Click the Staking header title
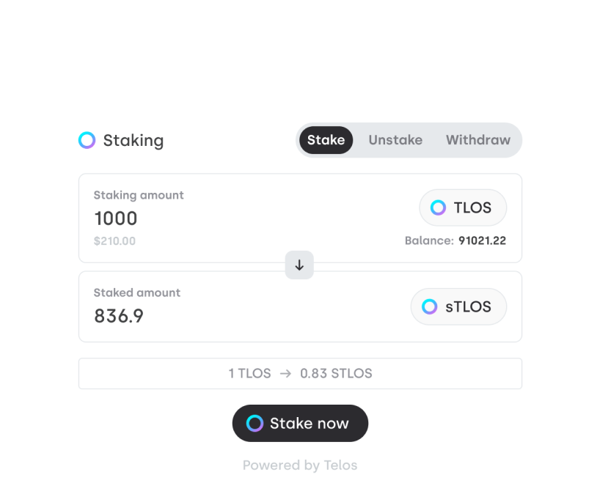The height and width of the screenshot is (497, 600). click(x=133, y=141)
